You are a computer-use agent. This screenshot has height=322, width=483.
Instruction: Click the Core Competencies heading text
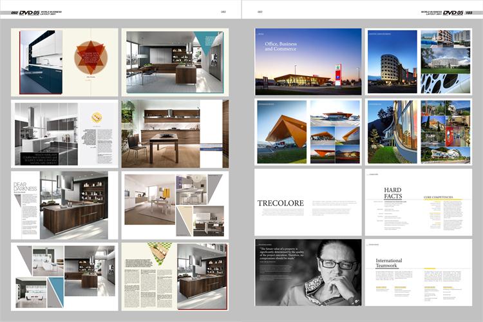(x=437, y=197)
